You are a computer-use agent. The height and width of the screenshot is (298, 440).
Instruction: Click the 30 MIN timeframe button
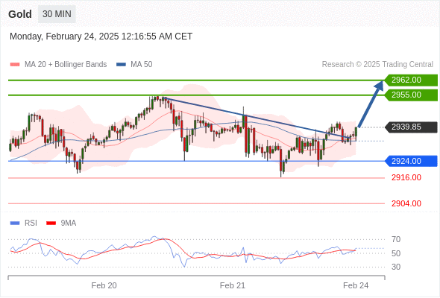pyautogui.click(x=57, y=14)
